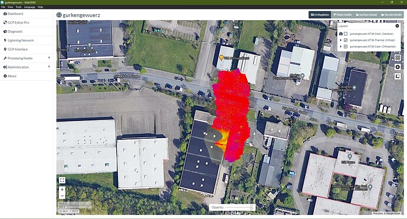Viewport: 407px width, 219px height.
Task: Zoom out the map with minus button
Action: (62, 196)
